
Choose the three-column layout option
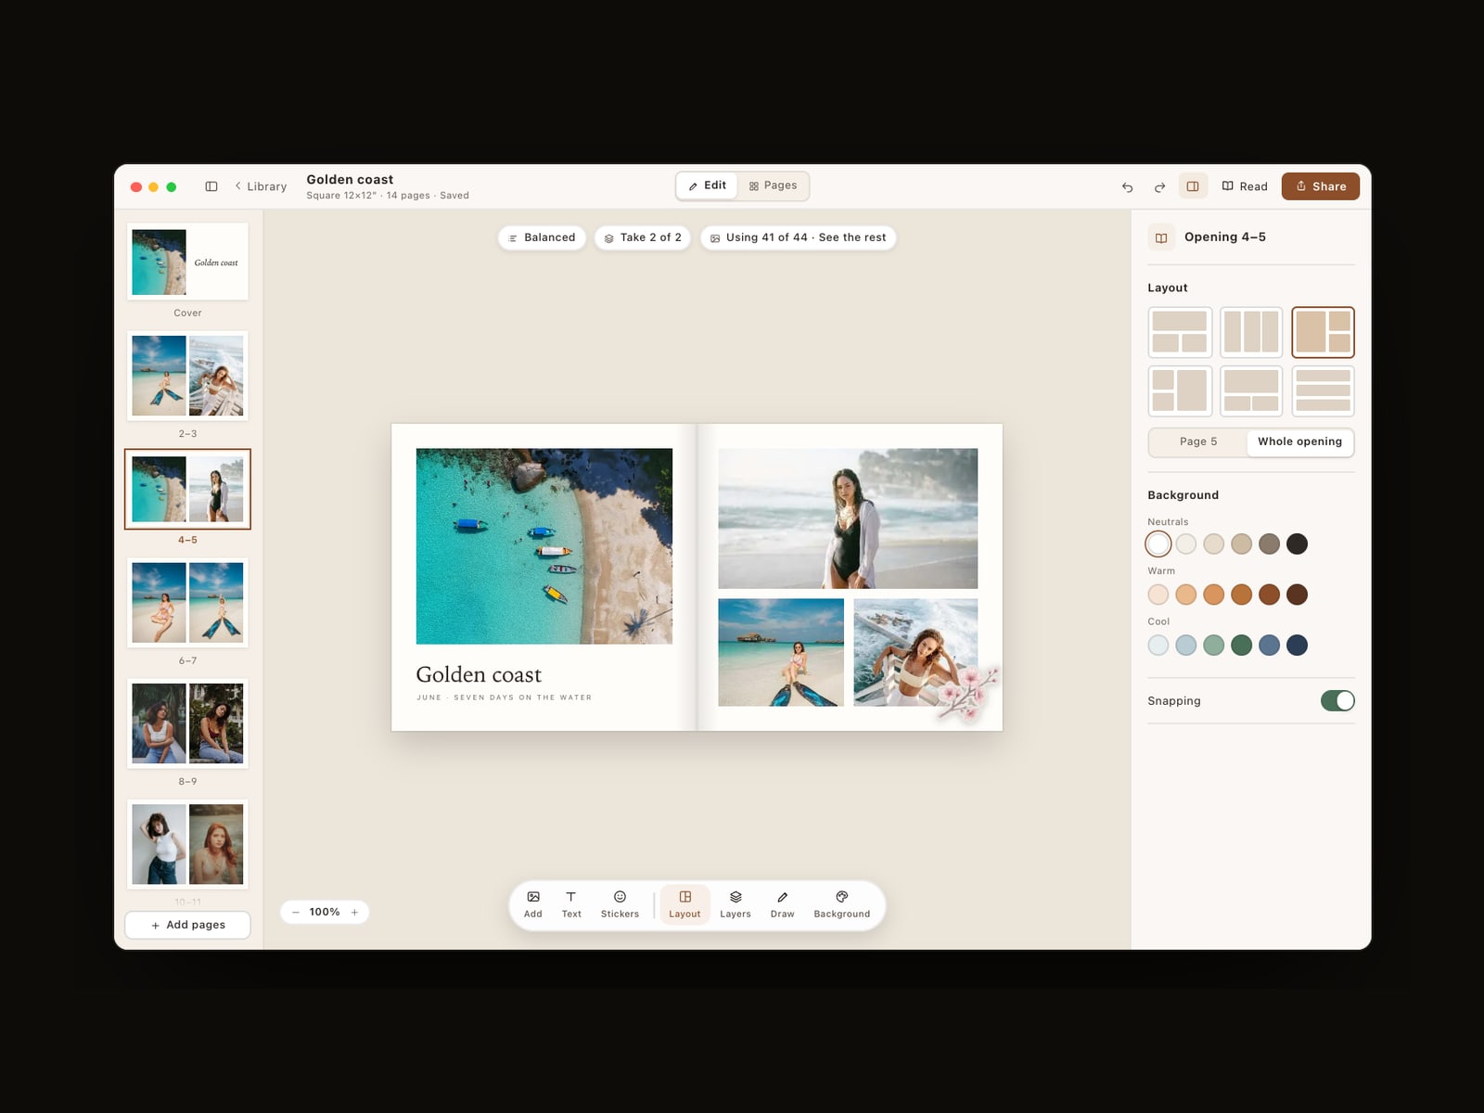pos(1251,332)
